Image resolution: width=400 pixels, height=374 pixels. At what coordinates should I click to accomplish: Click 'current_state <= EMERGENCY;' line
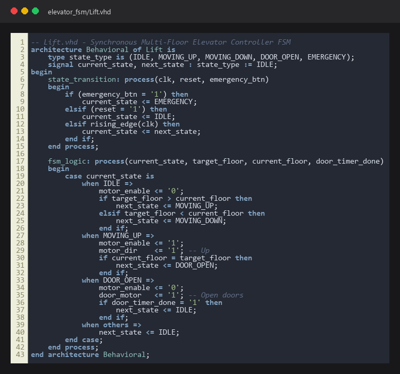pyautogui.click(x=139, y=101)
